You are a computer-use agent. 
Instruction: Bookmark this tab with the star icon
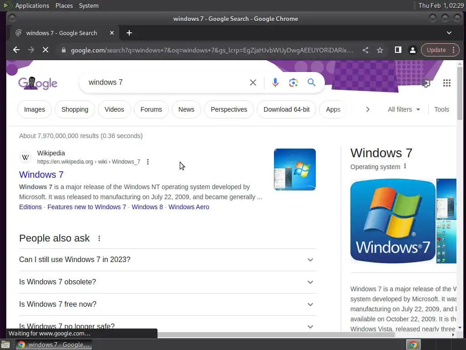coord(380,50)
